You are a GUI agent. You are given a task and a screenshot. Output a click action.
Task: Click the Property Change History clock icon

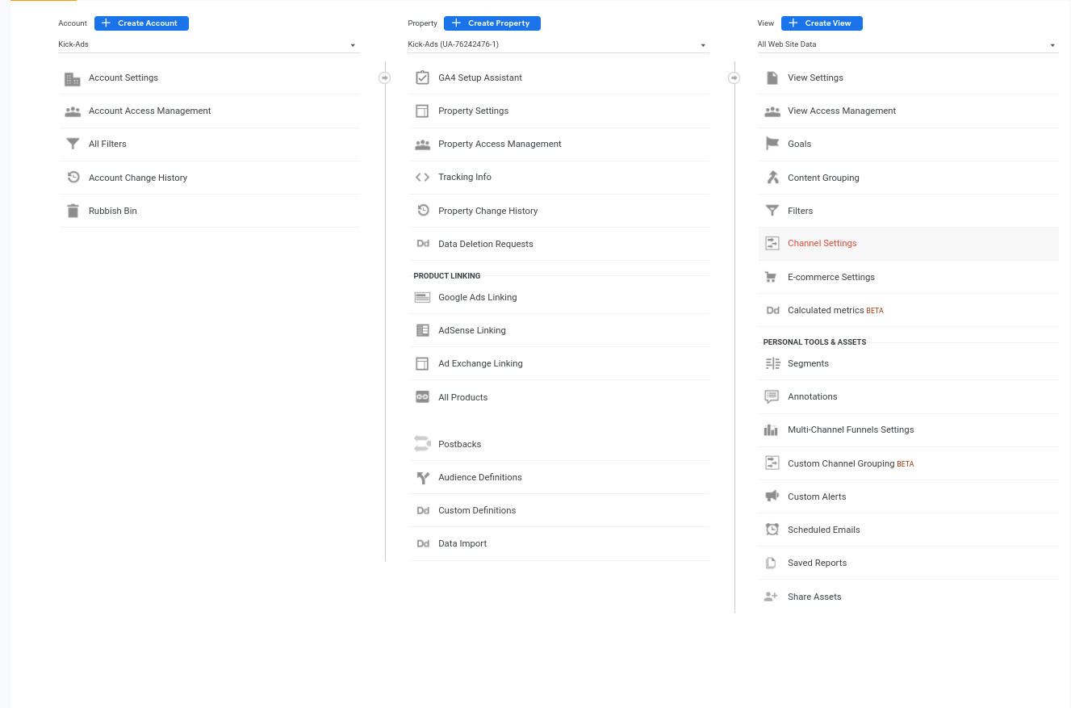[422, 211]
